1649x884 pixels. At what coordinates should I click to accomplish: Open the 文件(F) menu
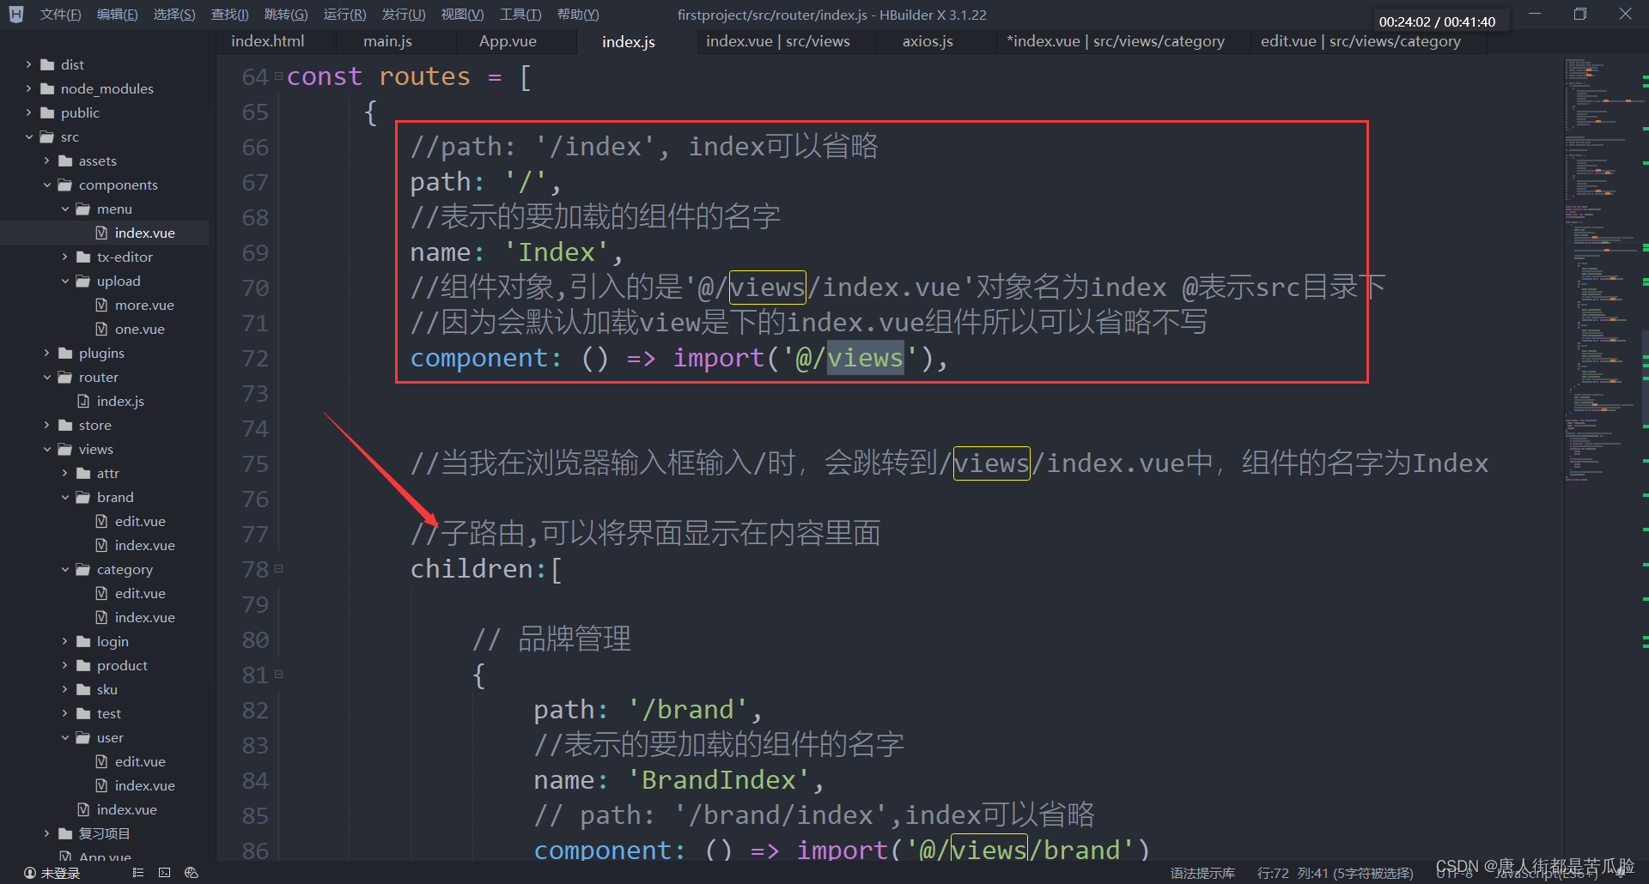pos(60,15)
